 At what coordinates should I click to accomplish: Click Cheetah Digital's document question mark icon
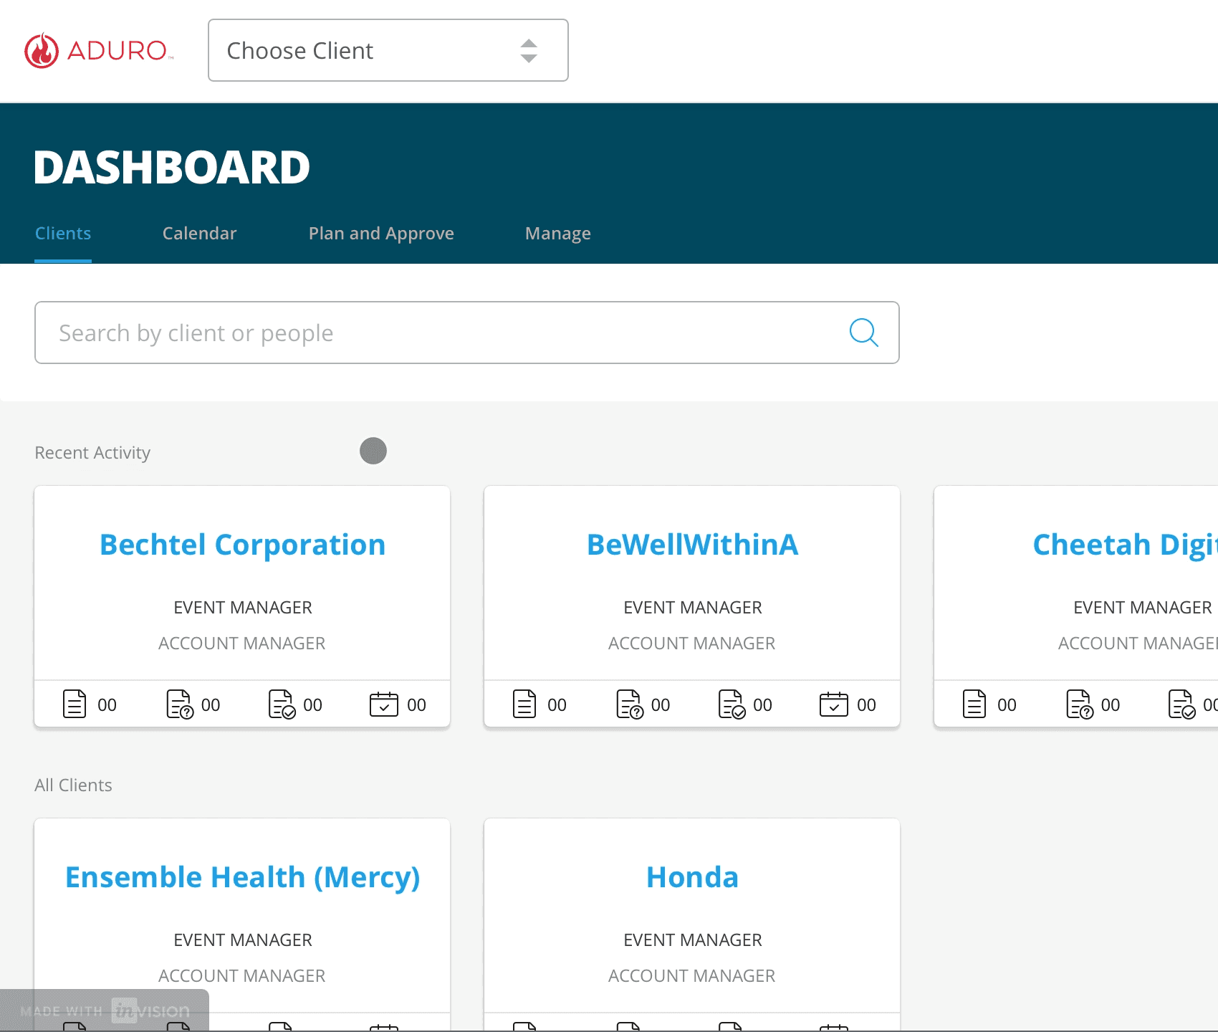point(1079,704)
